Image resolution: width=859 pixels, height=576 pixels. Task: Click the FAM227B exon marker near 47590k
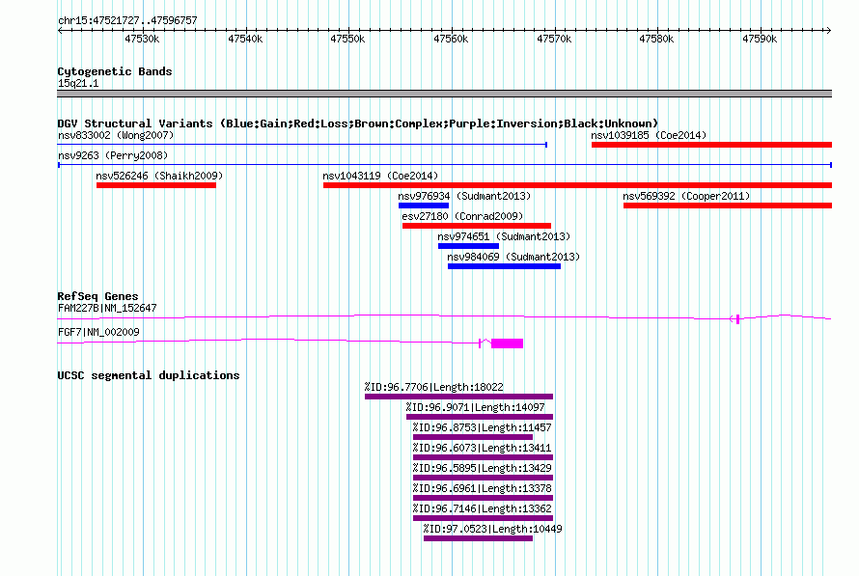click(738, 319)
